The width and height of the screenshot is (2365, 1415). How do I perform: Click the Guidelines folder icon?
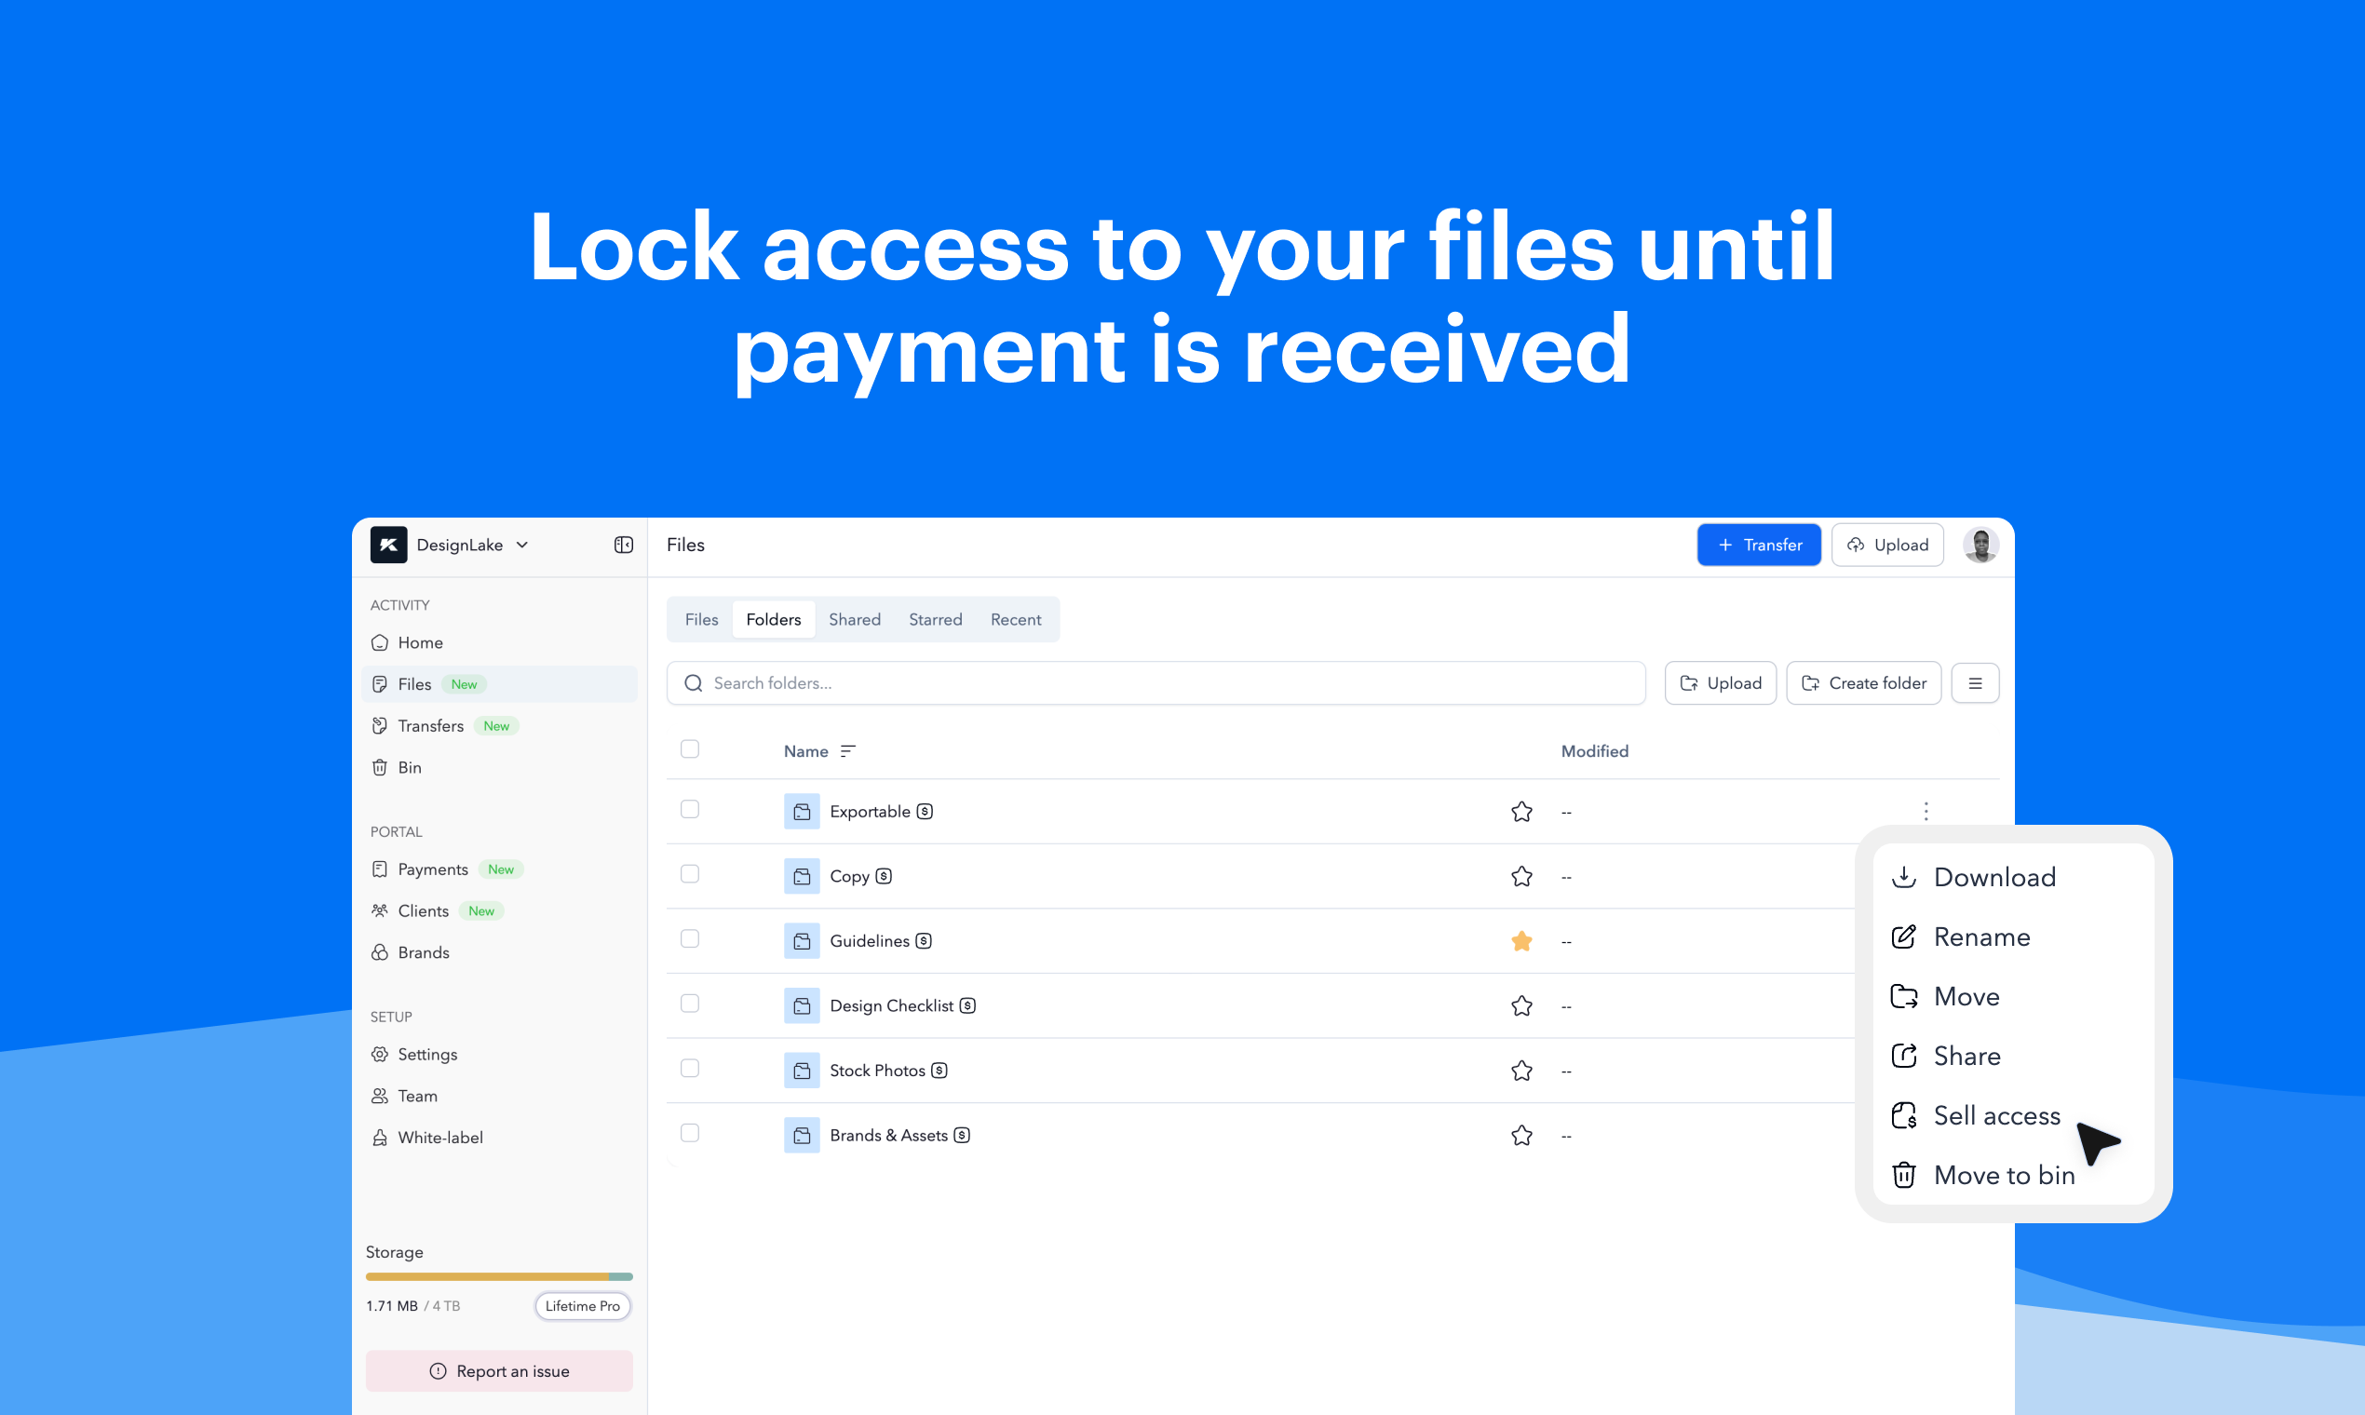point(801,941)
